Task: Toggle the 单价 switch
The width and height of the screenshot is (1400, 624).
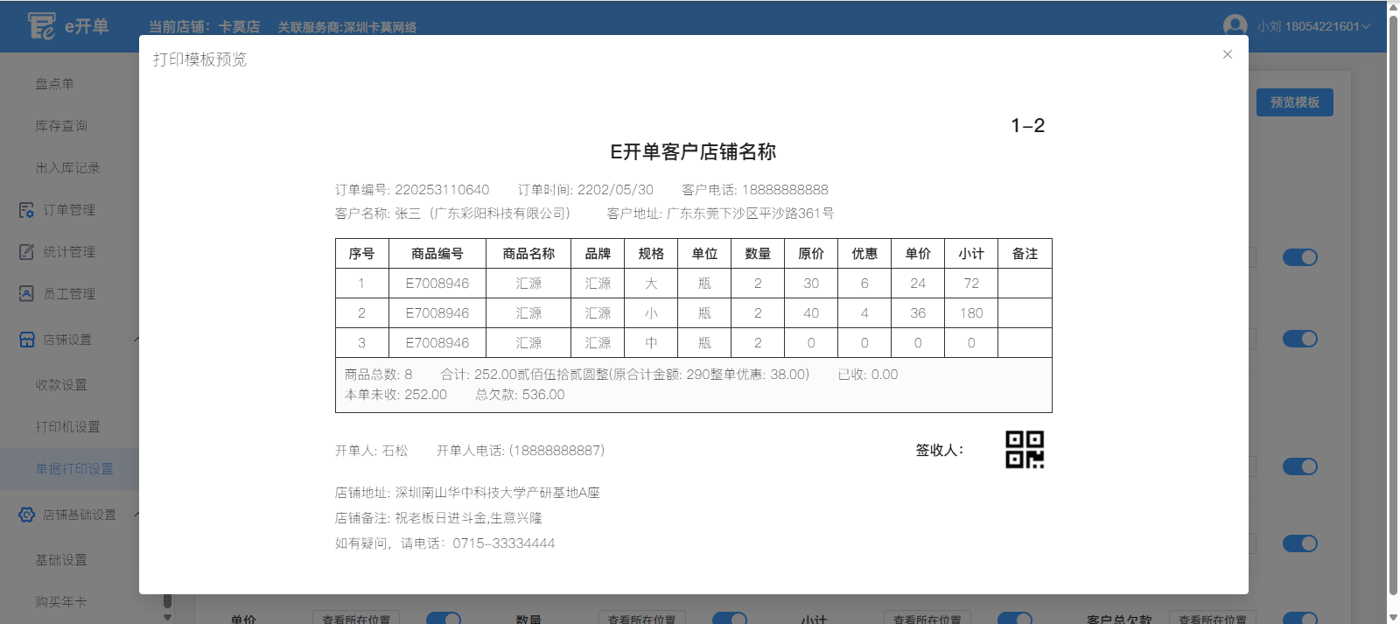Action: (x=444, y=619)
